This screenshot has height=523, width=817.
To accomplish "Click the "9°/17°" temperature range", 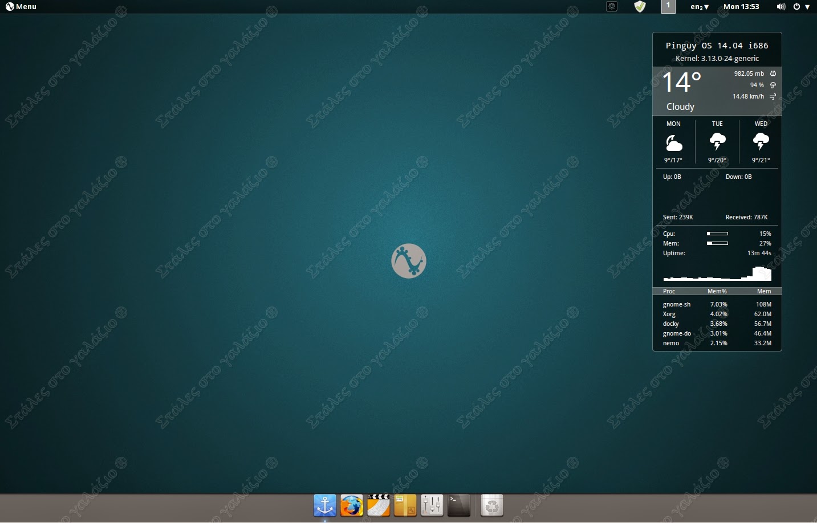I will (673, 160).
